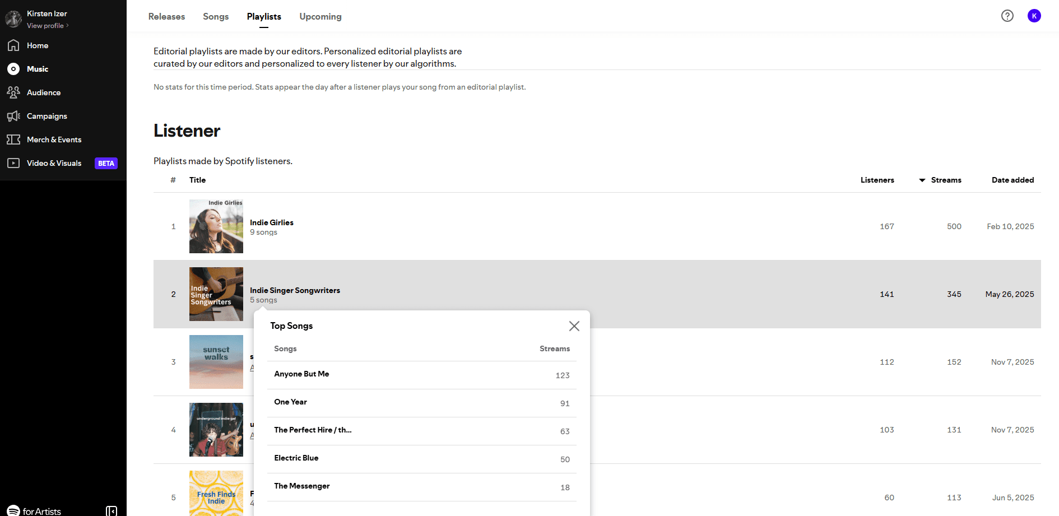Open the Audience section icon
1059x516 pixels.
point(13,92)
